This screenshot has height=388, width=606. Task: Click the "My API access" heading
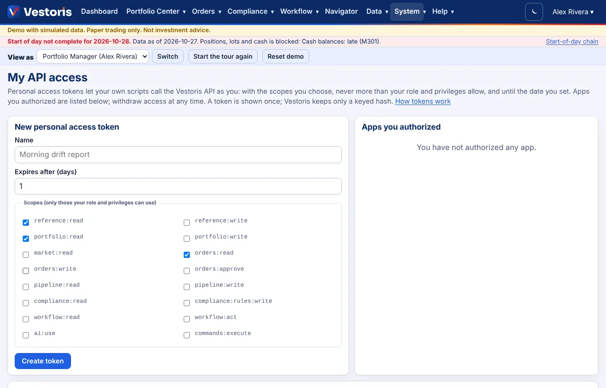coord(48,78)
